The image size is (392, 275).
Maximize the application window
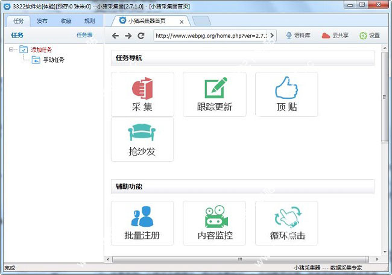[x=362, y=5]
